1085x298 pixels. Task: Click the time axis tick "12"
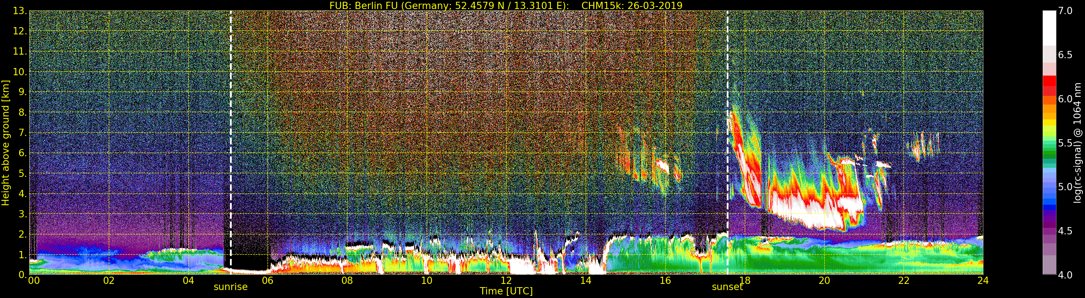pos(506,281)
